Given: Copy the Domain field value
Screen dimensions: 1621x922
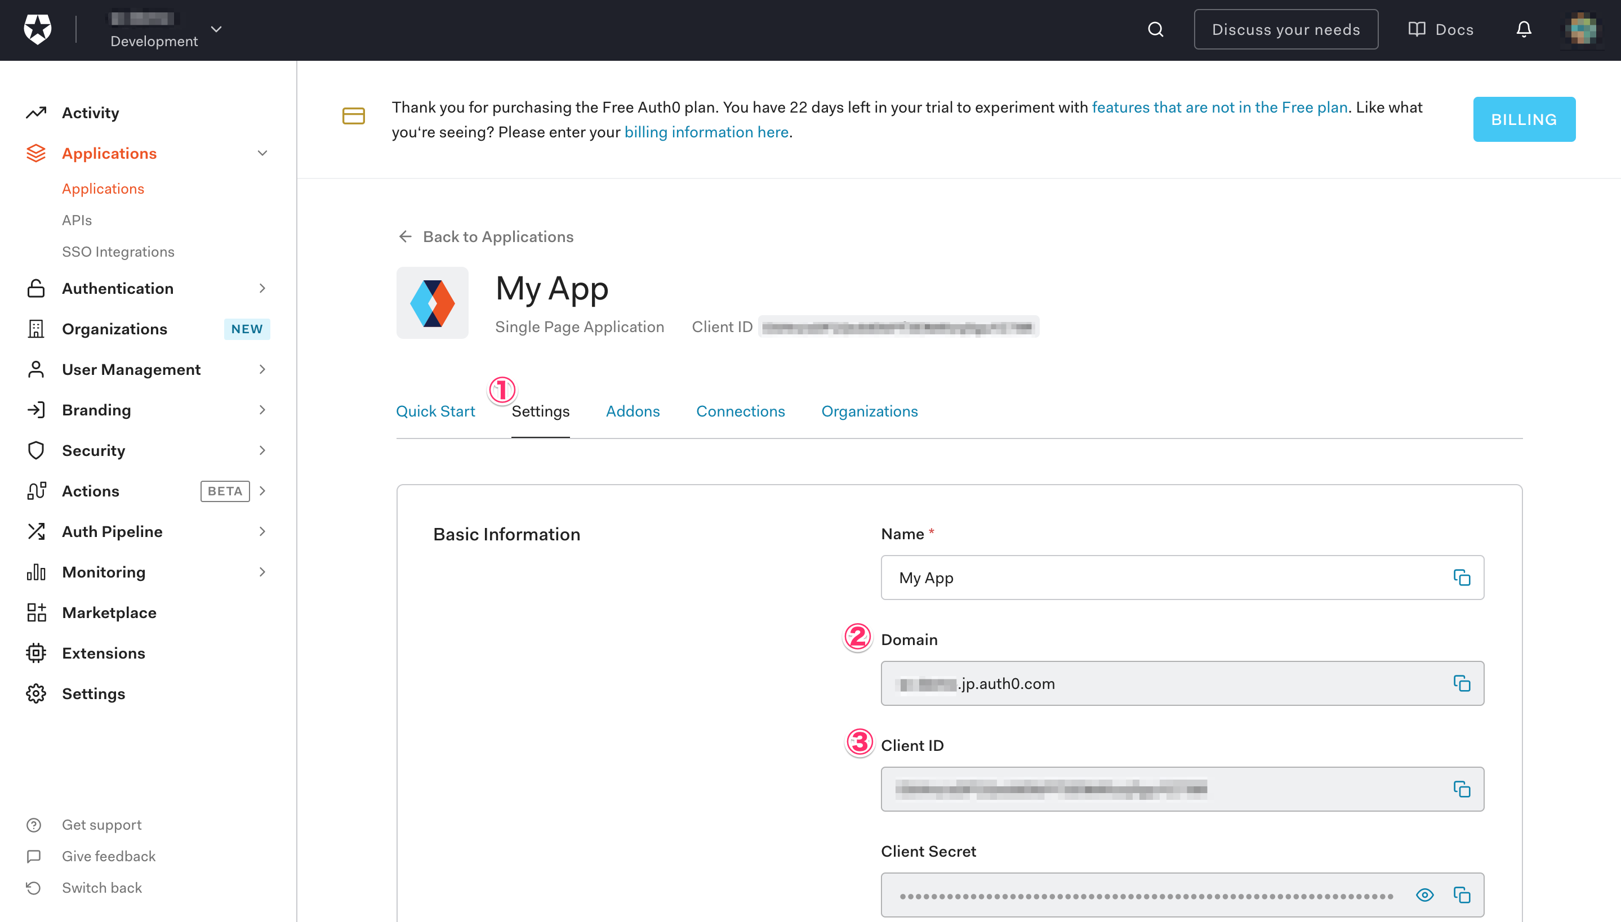Looking at the screenshot, I should (1462, 683).
